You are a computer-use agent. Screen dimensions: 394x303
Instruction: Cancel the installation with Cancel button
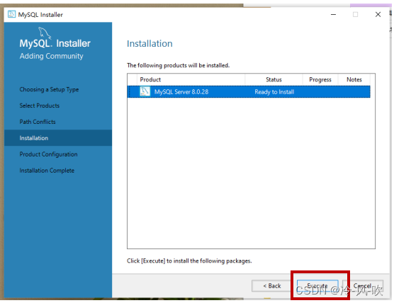pyautogui.click(x=363, y=286)
